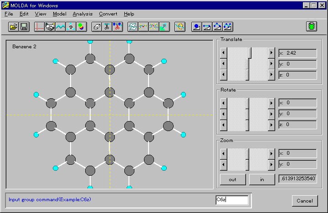Click the Cancel button
Screen dimensions: 328x213
pyautogui.click(x=305, y=201)
